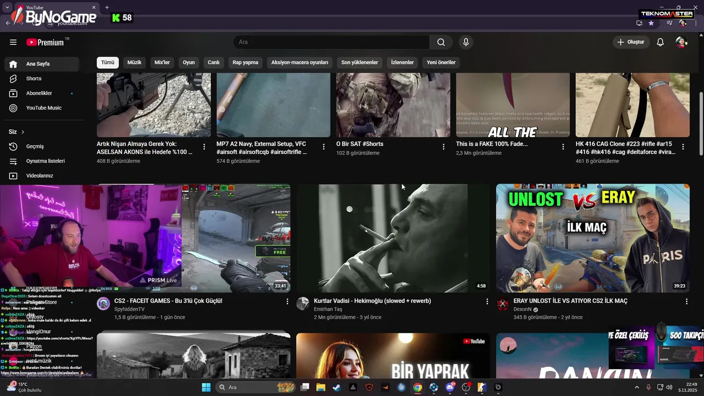Open options menu for O Bir SAT short
This screenshot has height=396, width=704.
click(x=443, y=147)
